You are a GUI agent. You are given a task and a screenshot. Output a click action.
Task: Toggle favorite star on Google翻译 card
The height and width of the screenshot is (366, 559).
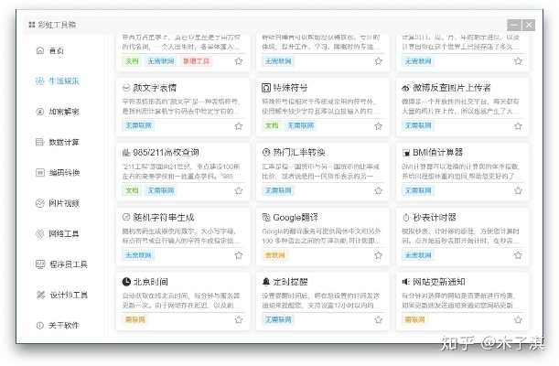coord(379,255)
